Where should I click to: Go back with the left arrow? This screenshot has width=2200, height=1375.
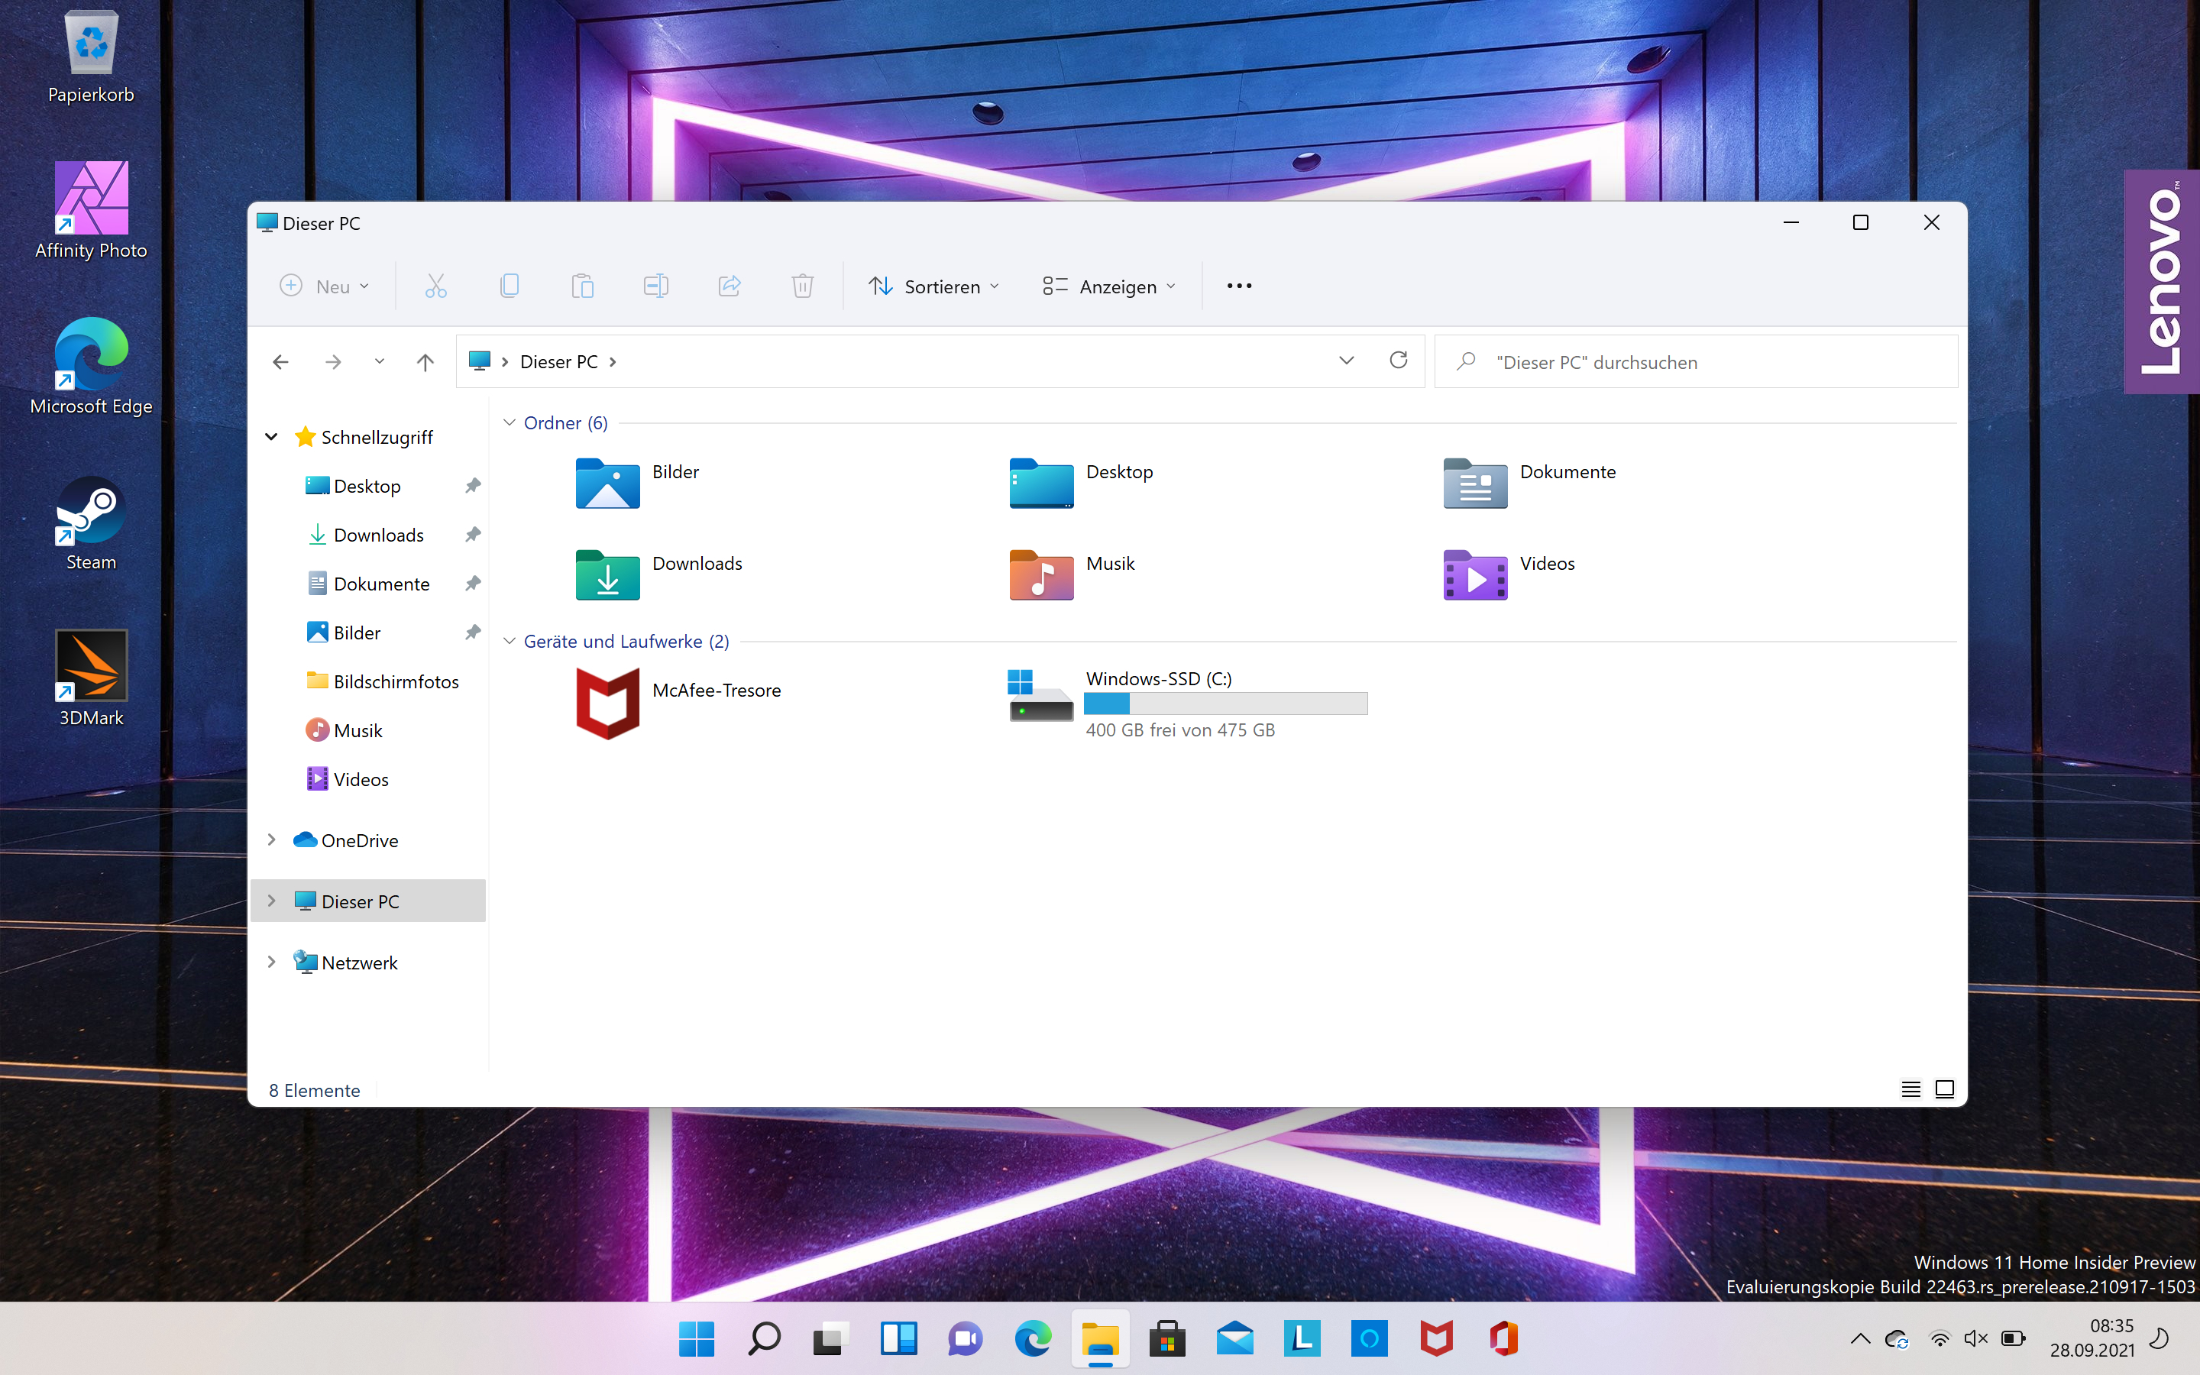(281, 362)
